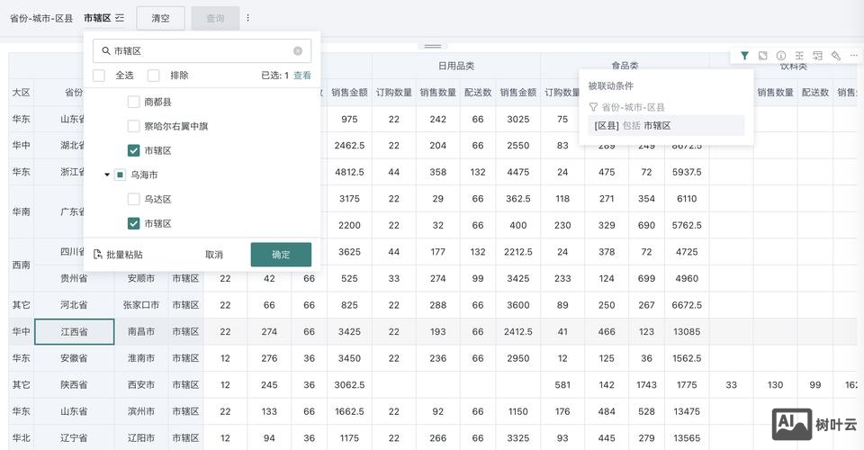Check the 乌达区 checkbox
The width and height of the screenshot is (864, 450).
[133, 199]
